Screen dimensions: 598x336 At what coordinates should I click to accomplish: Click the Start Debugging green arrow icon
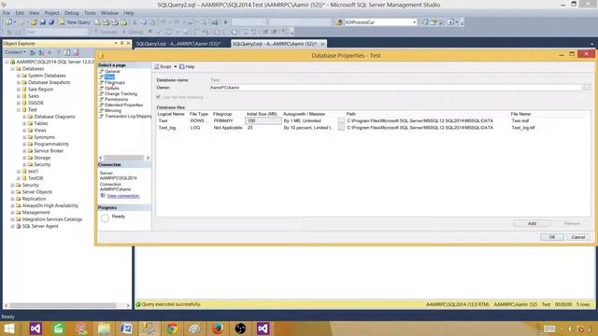(225, 22)
